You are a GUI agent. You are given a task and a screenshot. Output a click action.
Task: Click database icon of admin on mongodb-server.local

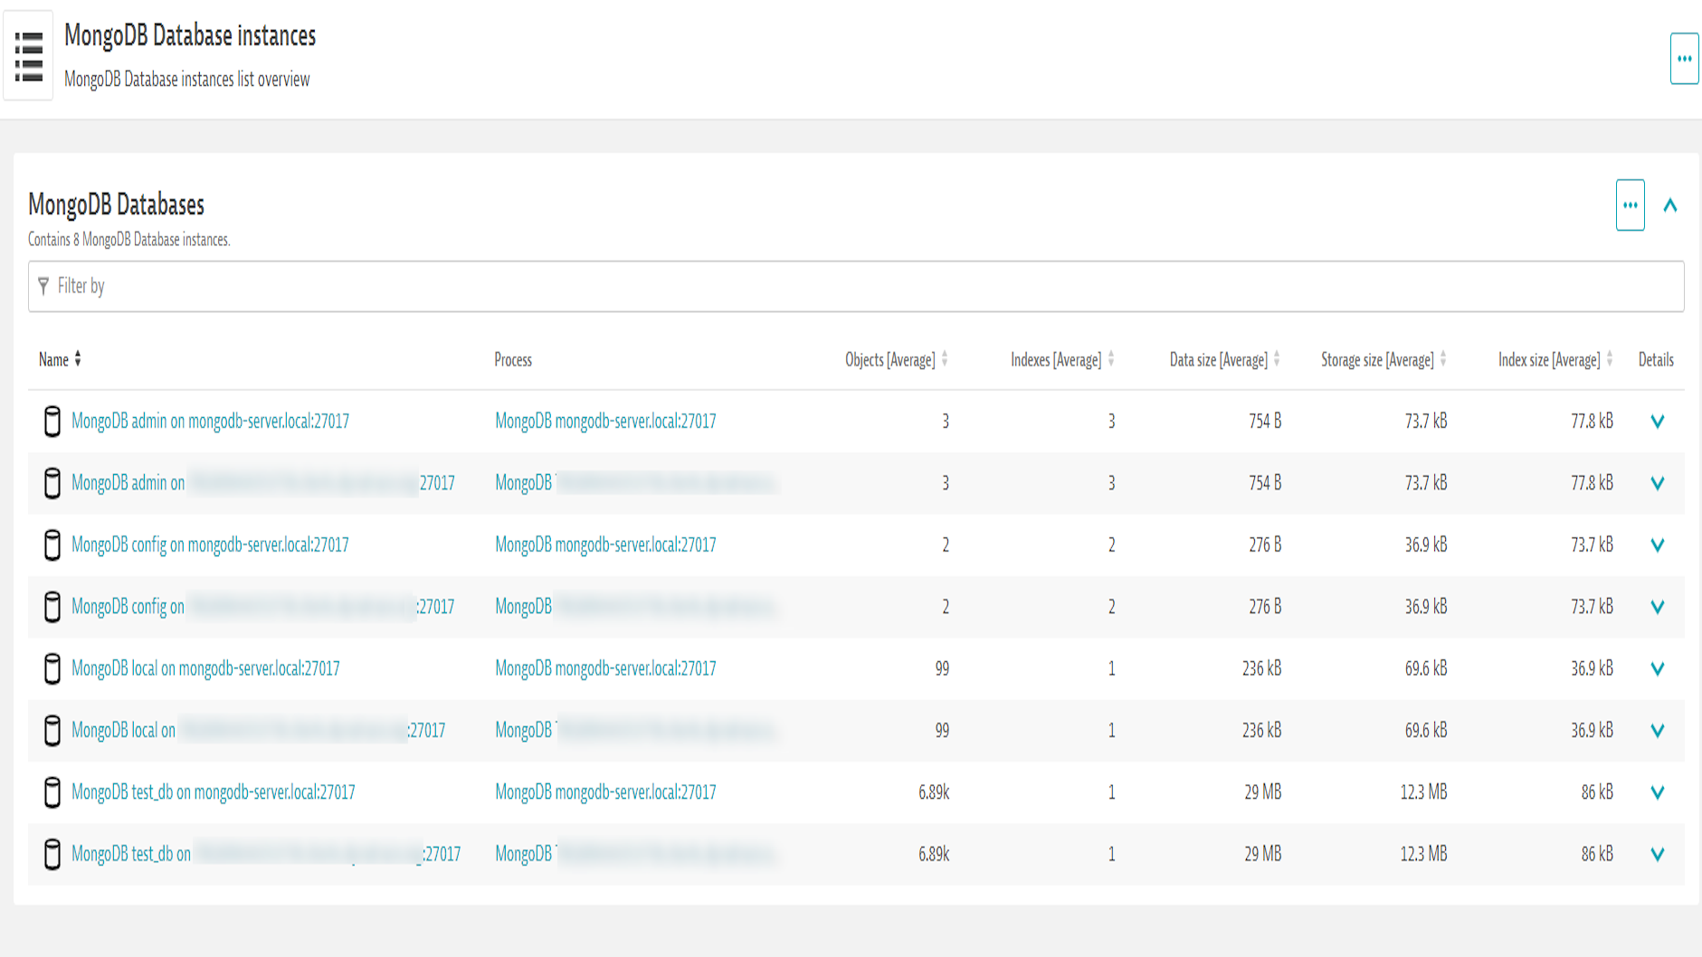click(52, 422)
